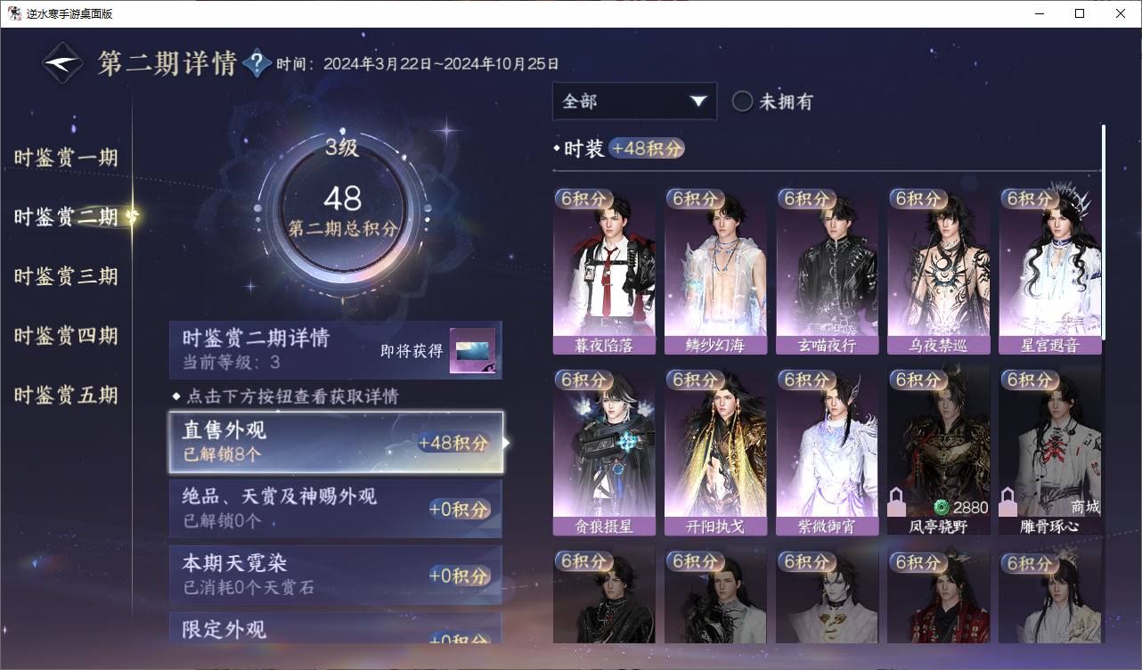Screen dimensions: 1142x670
Task: Click the 时鉴赏二期详情 panel
Action: 336,349
